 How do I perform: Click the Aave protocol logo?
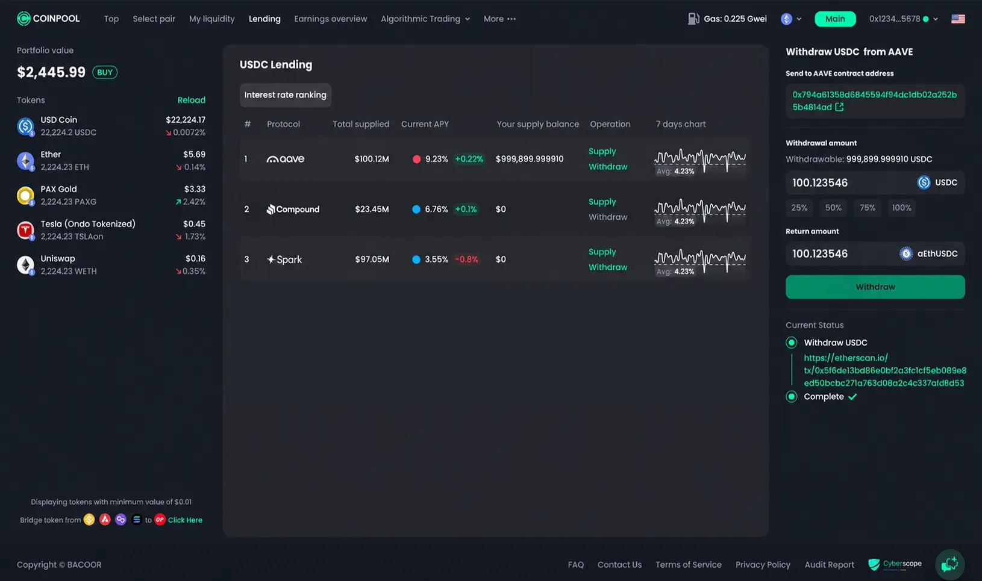click(286, 159)
